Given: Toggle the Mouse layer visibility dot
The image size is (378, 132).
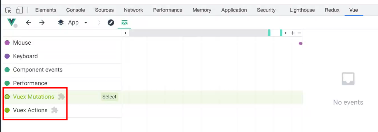Looking at the screenshot, I should click(x=7, y=43).
